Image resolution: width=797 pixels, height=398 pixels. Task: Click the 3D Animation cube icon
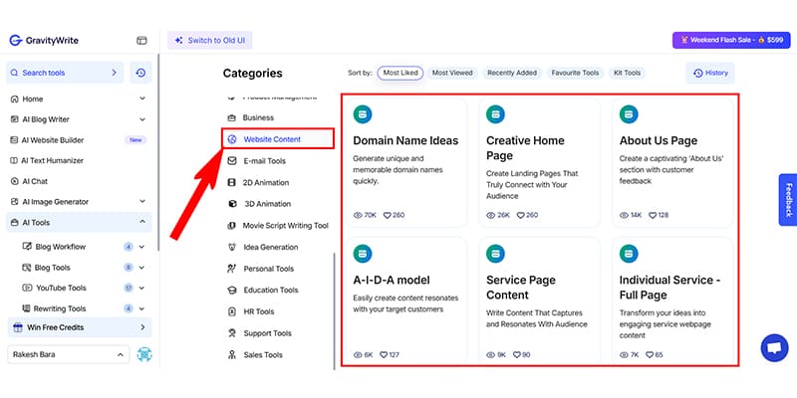click(232, 204)
